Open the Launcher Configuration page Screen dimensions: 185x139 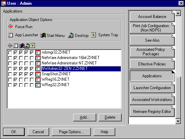(x=152, y=88)
